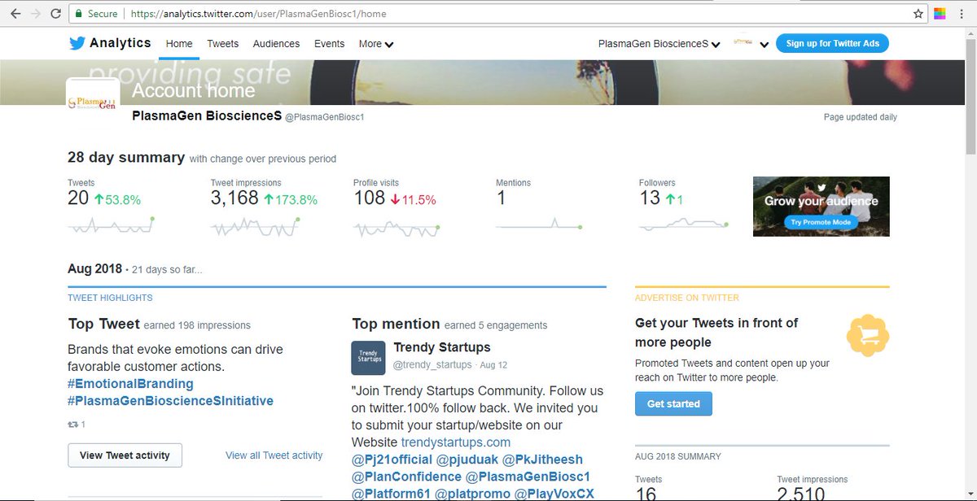Bookmark the page using the star icon
The image size is (977, 501).
click(x=918, y=13)
